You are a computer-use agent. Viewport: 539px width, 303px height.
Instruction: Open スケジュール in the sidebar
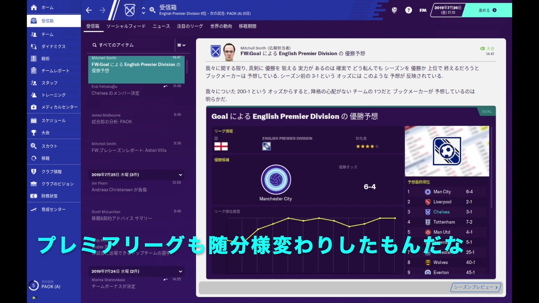(54, 120)
